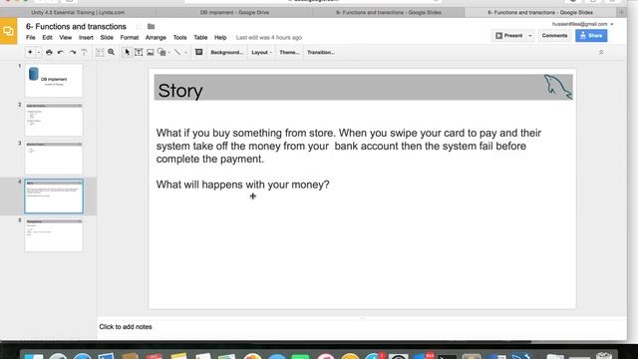The width and height of the screenshot is (638, 359).
Task: Click the paragraph starting 'What if you buy something'
Action: (349, 146)
